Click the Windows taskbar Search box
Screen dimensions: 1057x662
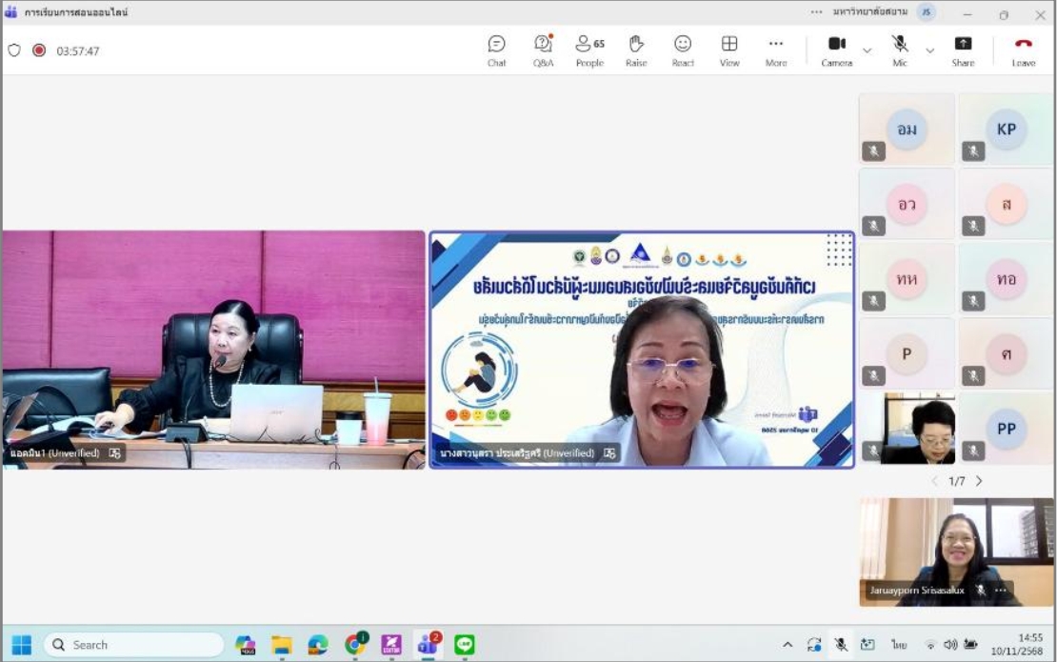coord(133,645)
